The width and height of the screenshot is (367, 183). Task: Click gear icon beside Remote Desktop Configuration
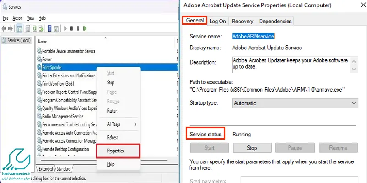tap(39, 149)
